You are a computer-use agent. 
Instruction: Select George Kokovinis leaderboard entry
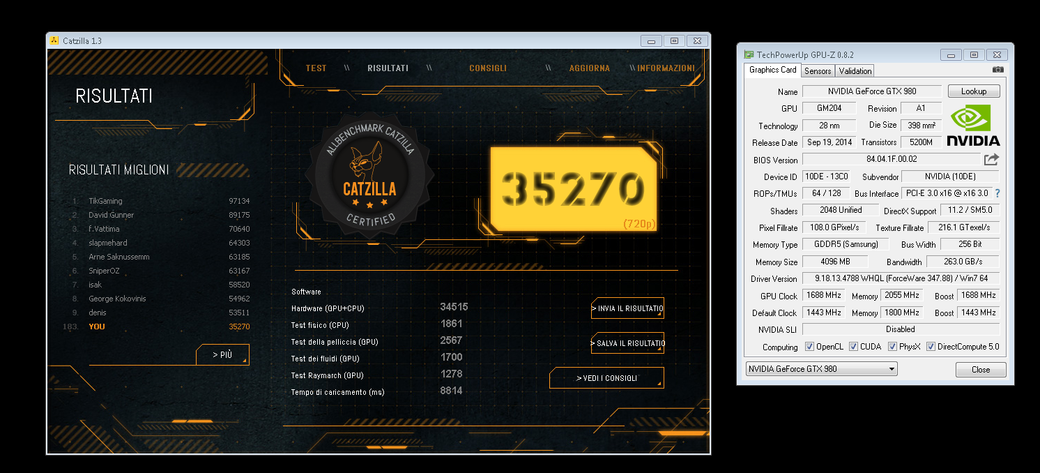click(160, 299)
